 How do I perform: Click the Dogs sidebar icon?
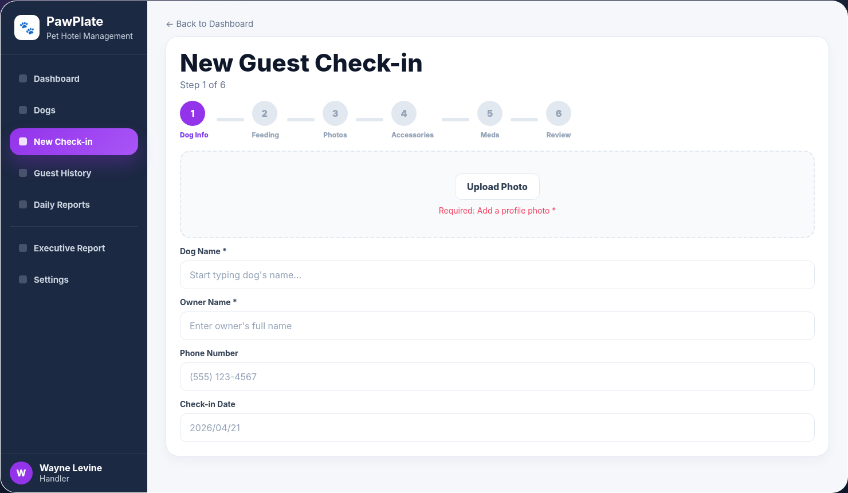point(23,110)
